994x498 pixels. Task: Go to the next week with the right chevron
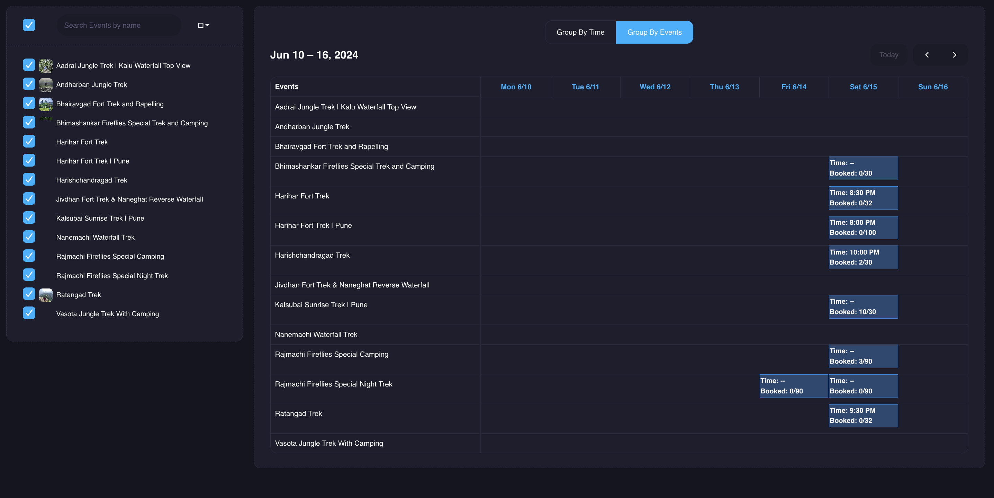955,55
